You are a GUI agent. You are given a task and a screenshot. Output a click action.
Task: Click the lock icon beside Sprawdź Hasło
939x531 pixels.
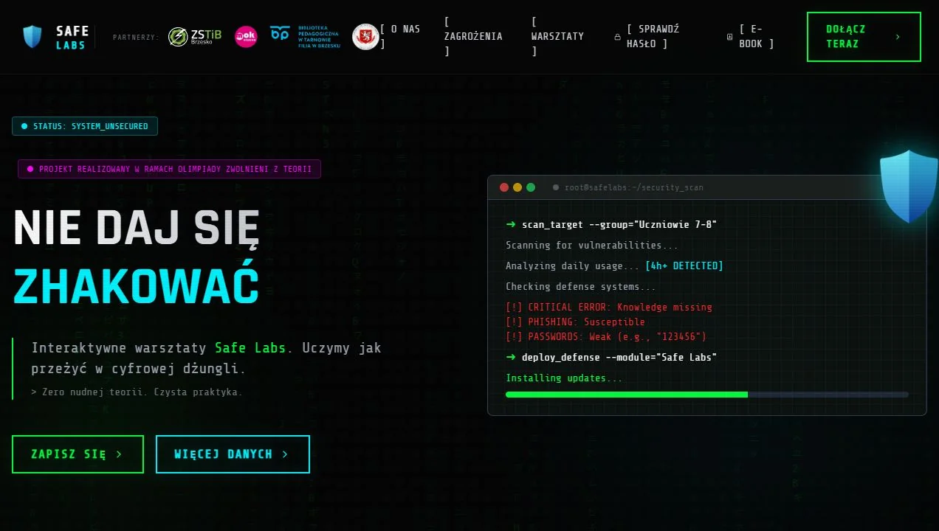[617, 37]
